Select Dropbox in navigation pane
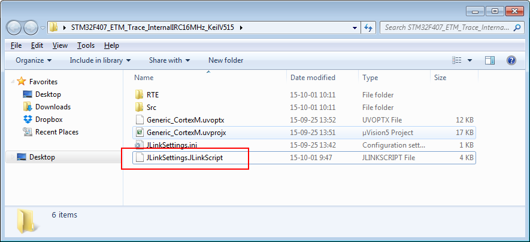Screen dimensions: 530x242 pyautogui.click(x=49, y=120)
